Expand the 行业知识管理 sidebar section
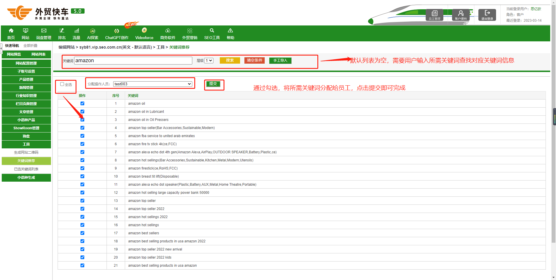The height and width of the screenshot is (280, 556). click(x=26, y=95)
